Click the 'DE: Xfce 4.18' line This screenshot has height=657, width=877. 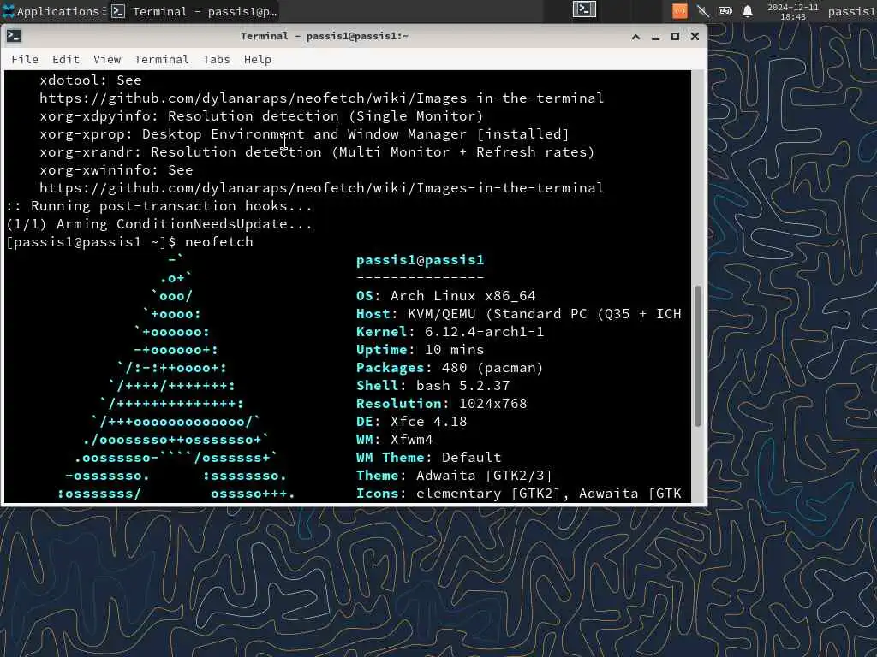[412, 421]
